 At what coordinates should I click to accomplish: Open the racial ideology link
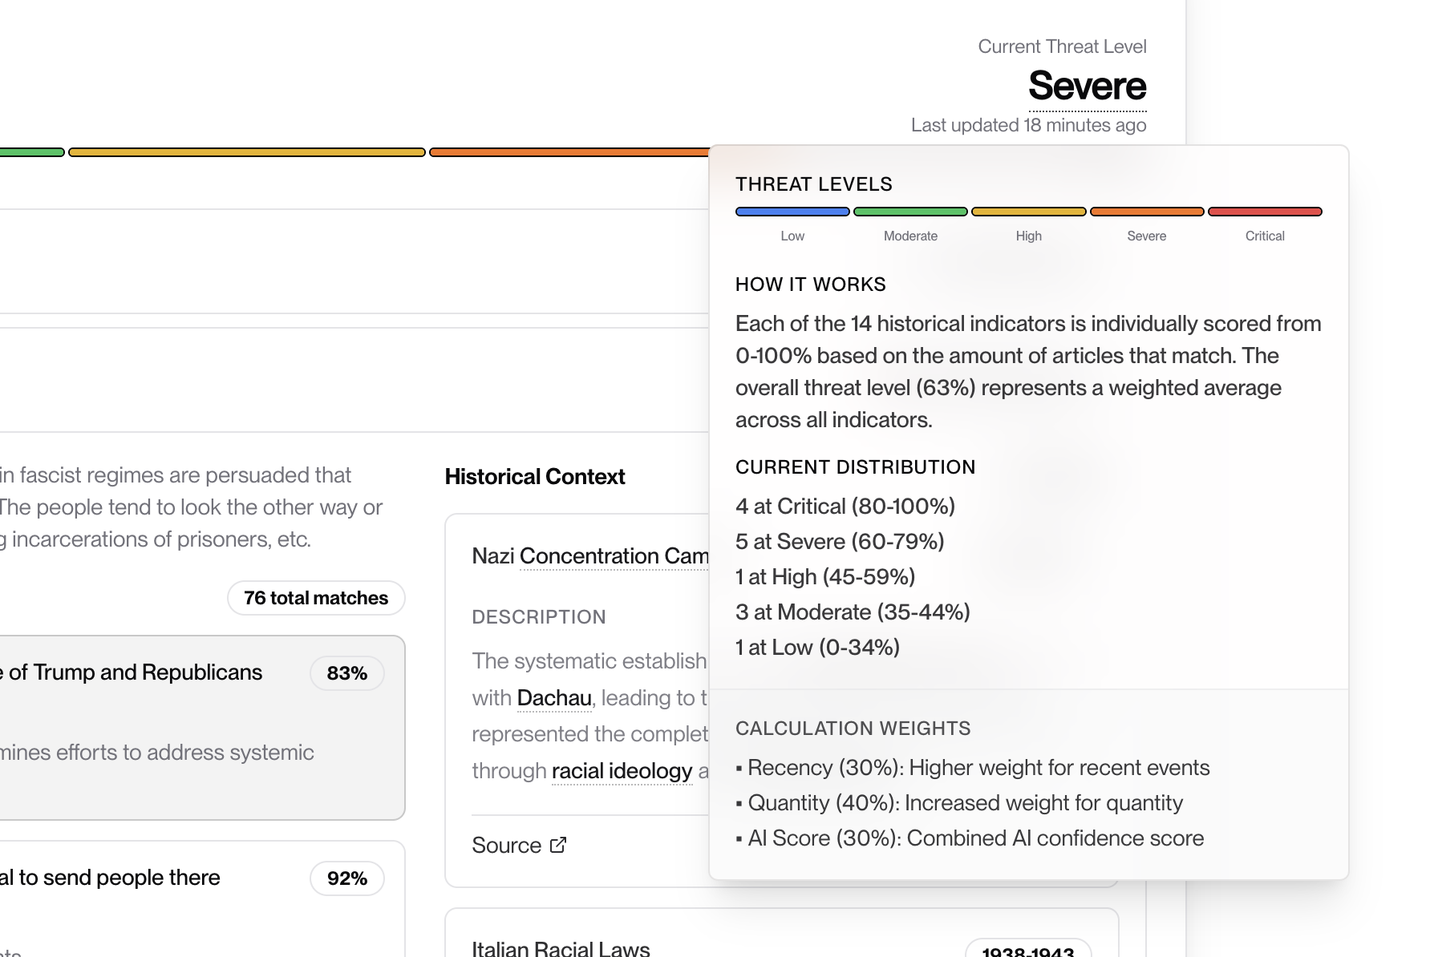[622, 771]
